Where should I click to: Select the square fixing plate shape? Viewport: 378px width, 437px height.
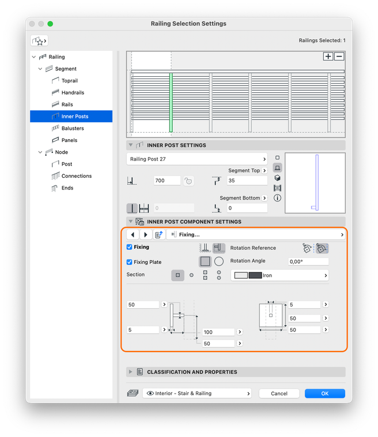(205, 262)
